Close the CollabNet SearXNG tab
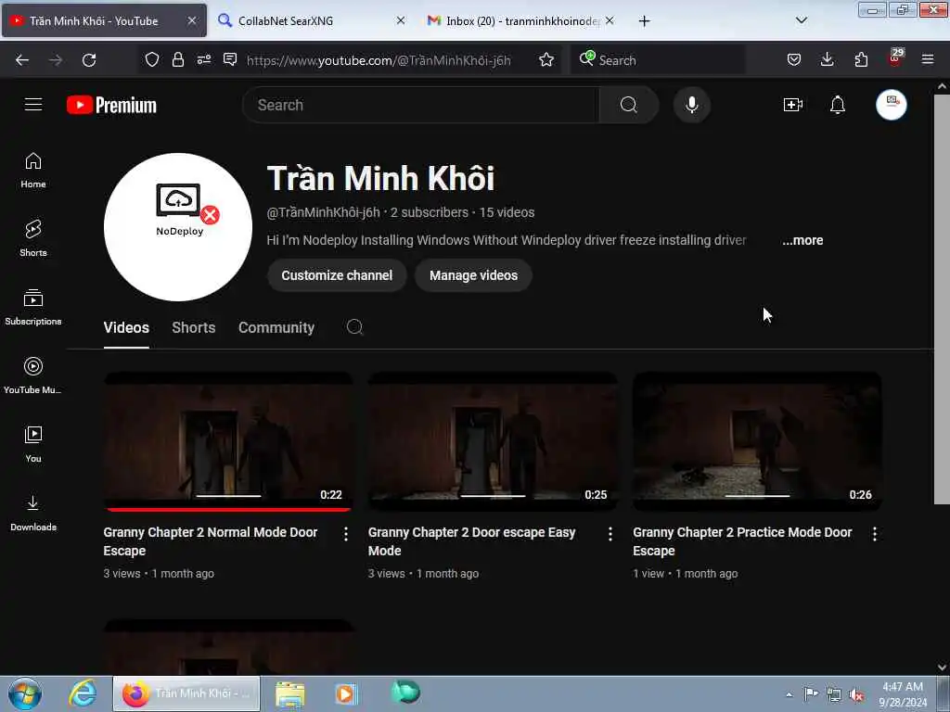The width and height of the screenshot is (950, 712). pyautogui.click(x=401, y=20)
